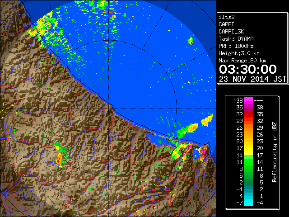Click the orange 26–29 dBZ legend swatch

(x=248, y=128)
